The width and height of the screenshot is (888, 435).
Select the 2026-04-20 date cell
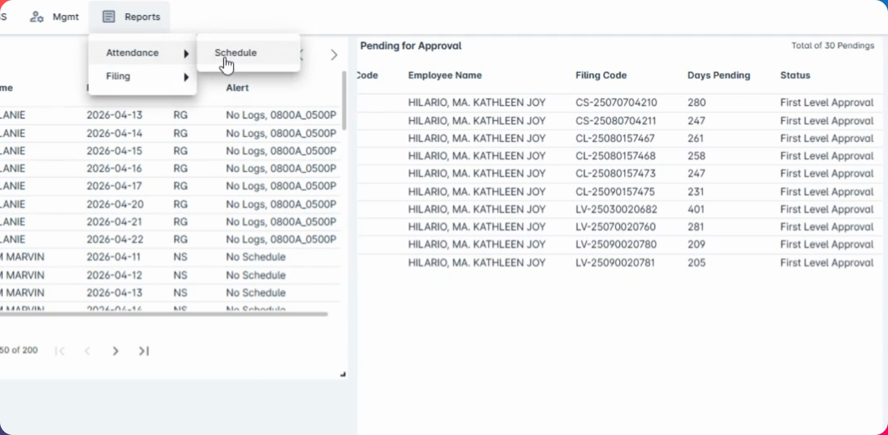pos(114,204)
